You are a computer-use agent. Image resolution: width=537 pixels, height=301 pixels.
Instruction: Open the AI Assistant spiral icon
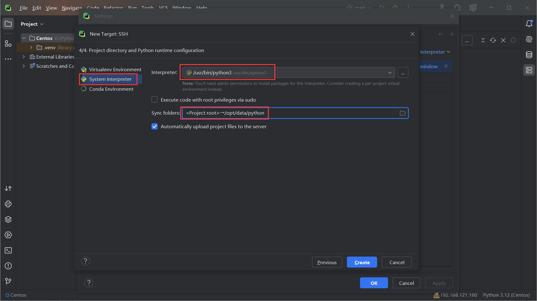529,39
